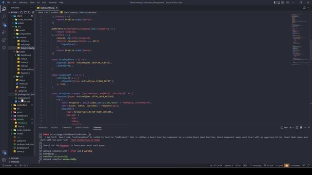The height and width of the screenshot is (175, 312).
Task: Expand client node_modules folder
Action: [x=25, y=19]
